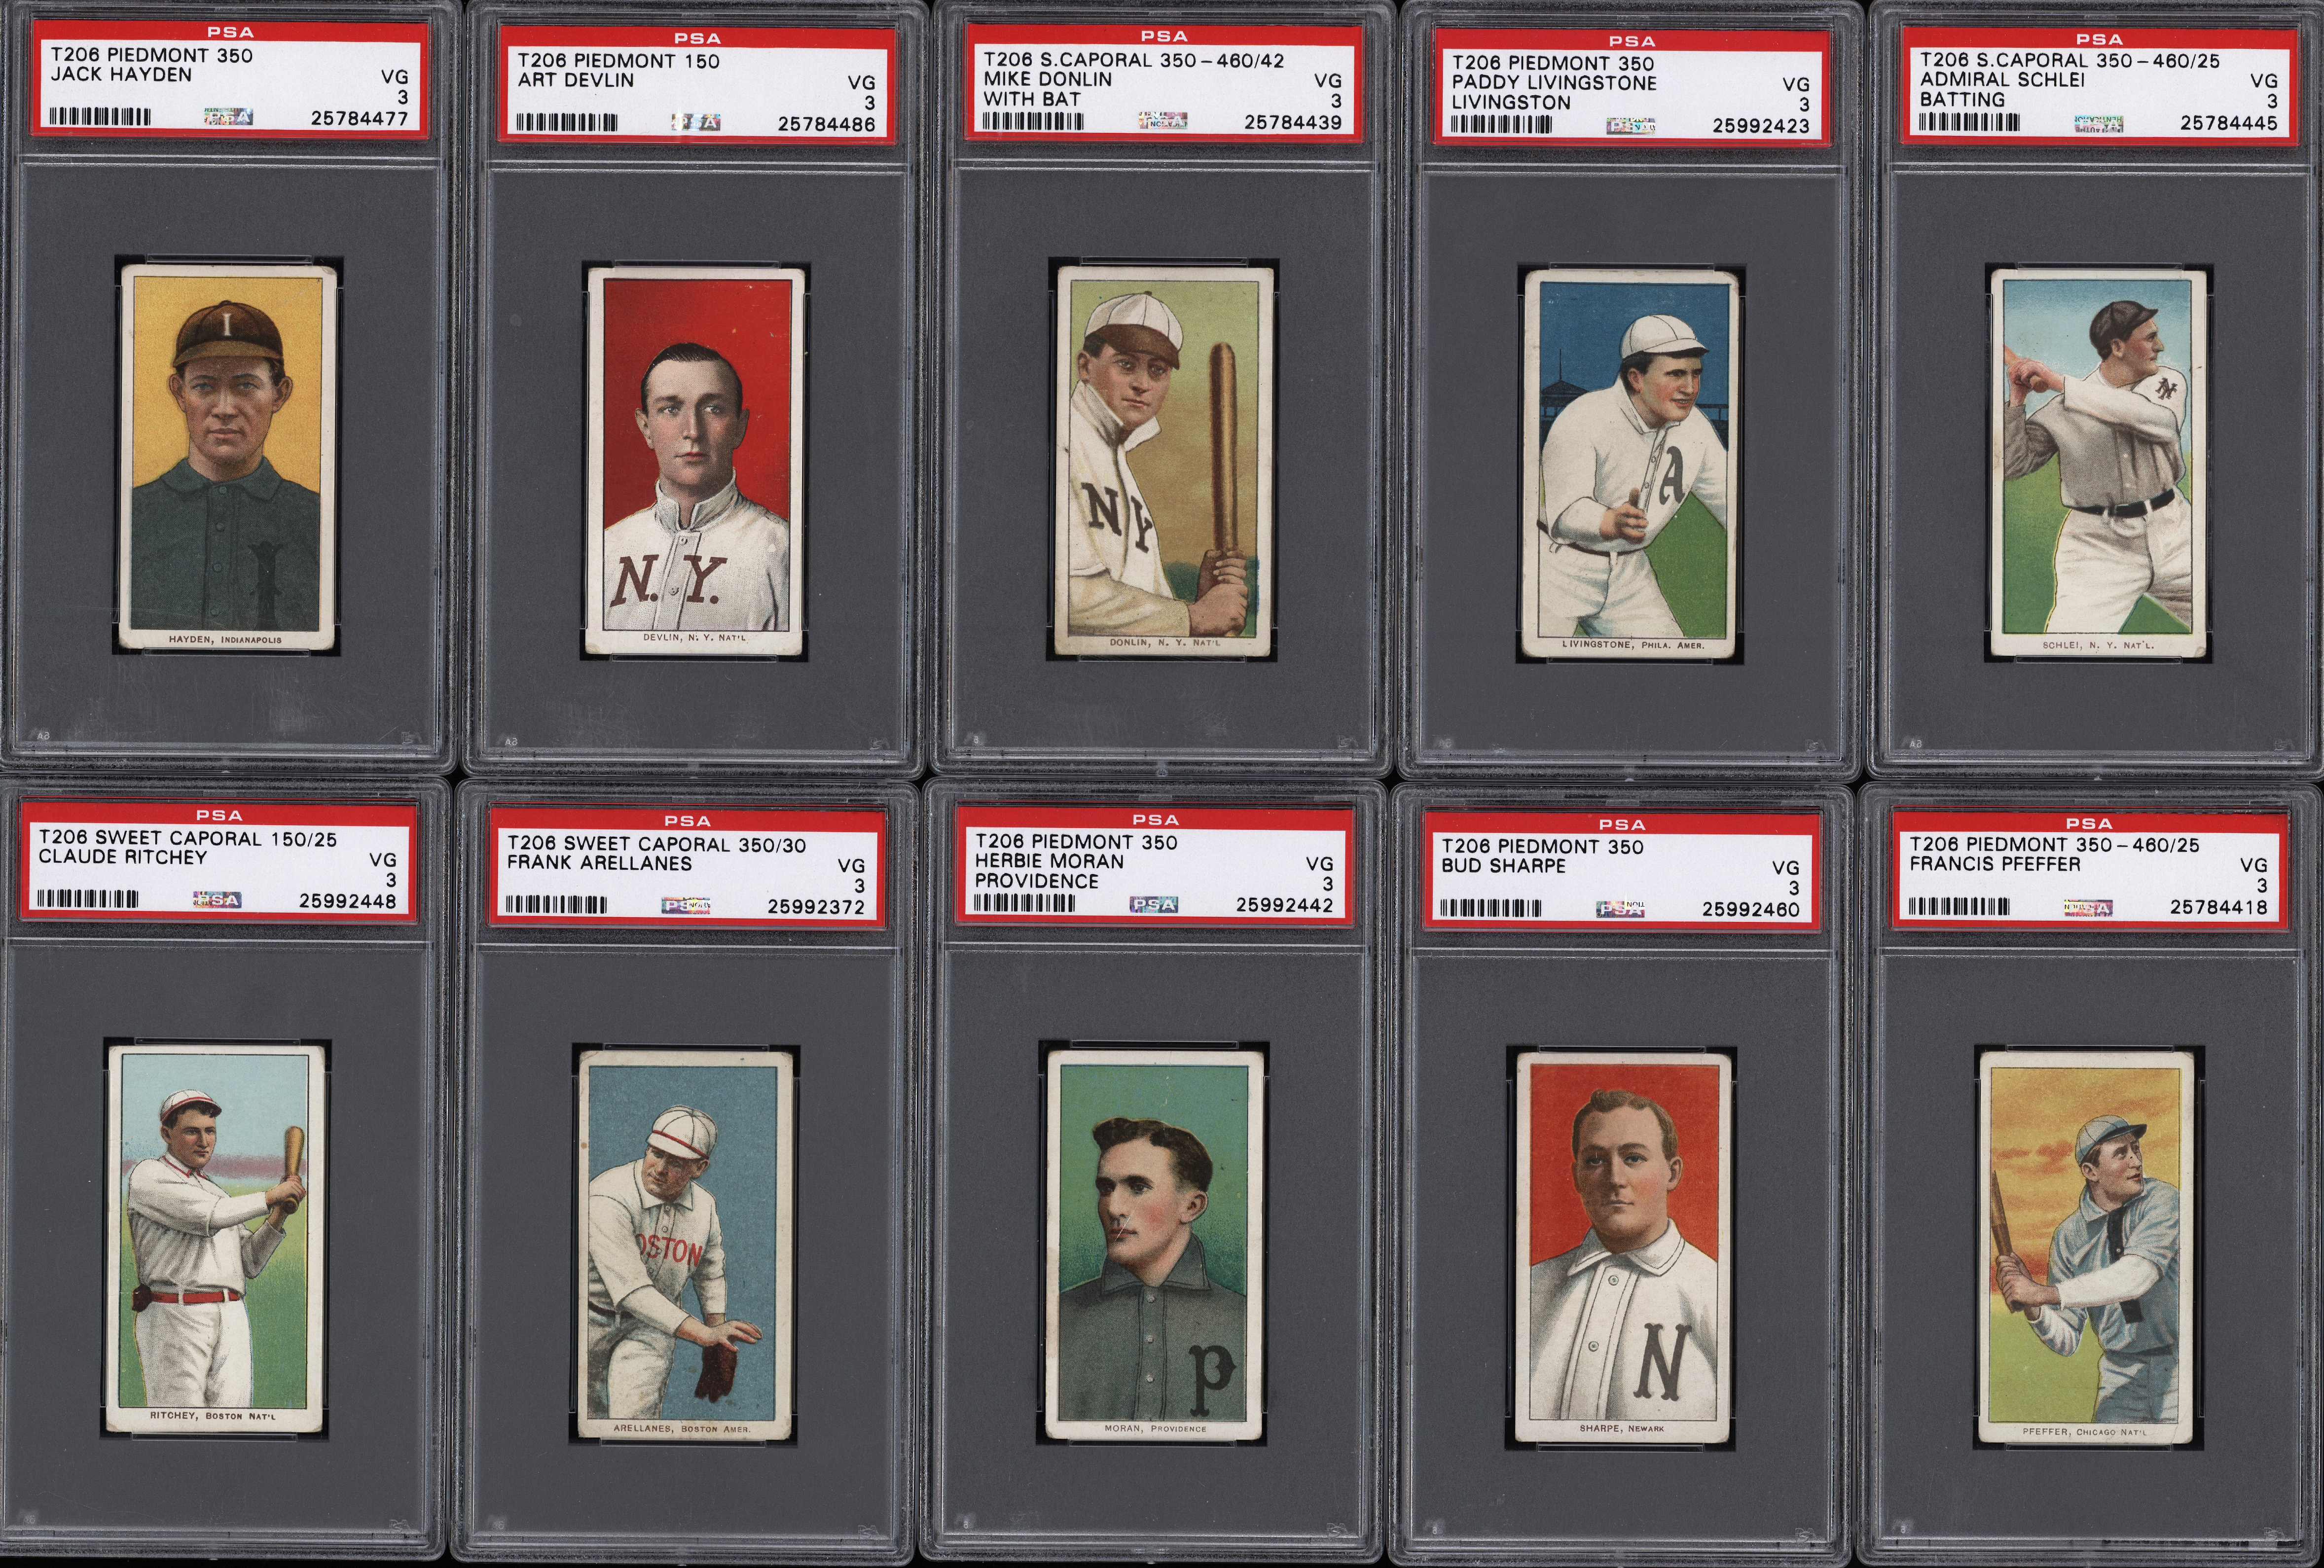This screenshot has height=1568, width=2324.
Task: Click the barcode on Jack Hayden label
Action: pyautogui.click(x=99, y=117)
